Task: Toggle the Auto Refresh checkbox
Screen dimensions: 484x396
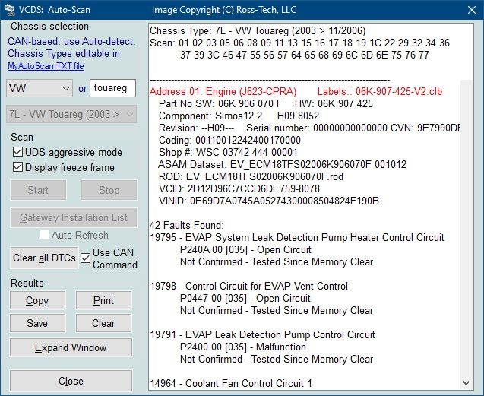Action: [44, 235]
